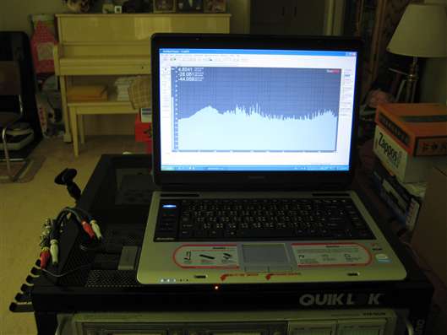Select the 4.8041 peak readout on the graph
Screen dimensions: 447x335
click(185, 69)
